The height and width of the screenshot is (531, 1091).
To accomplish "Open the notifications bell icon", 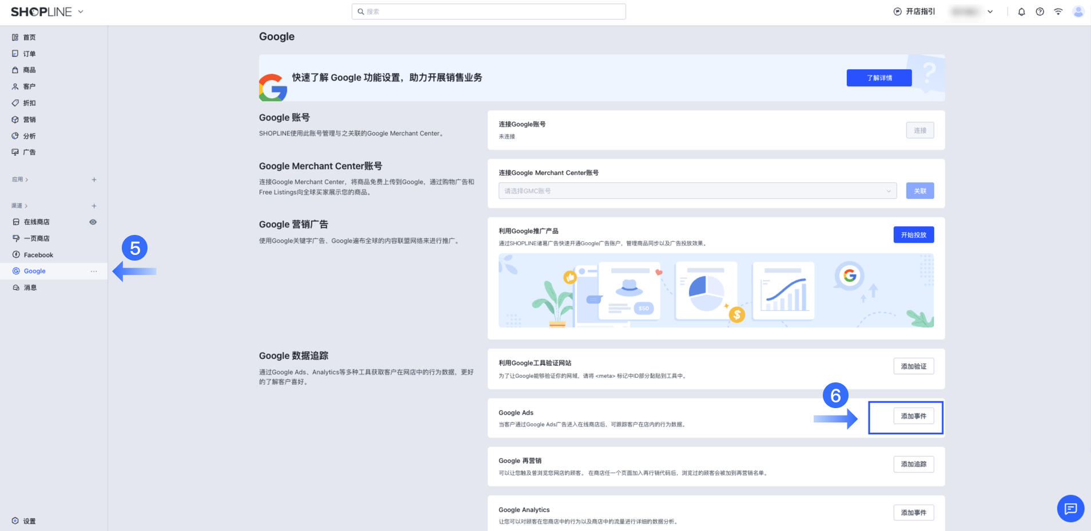I will coord(1022,11).
